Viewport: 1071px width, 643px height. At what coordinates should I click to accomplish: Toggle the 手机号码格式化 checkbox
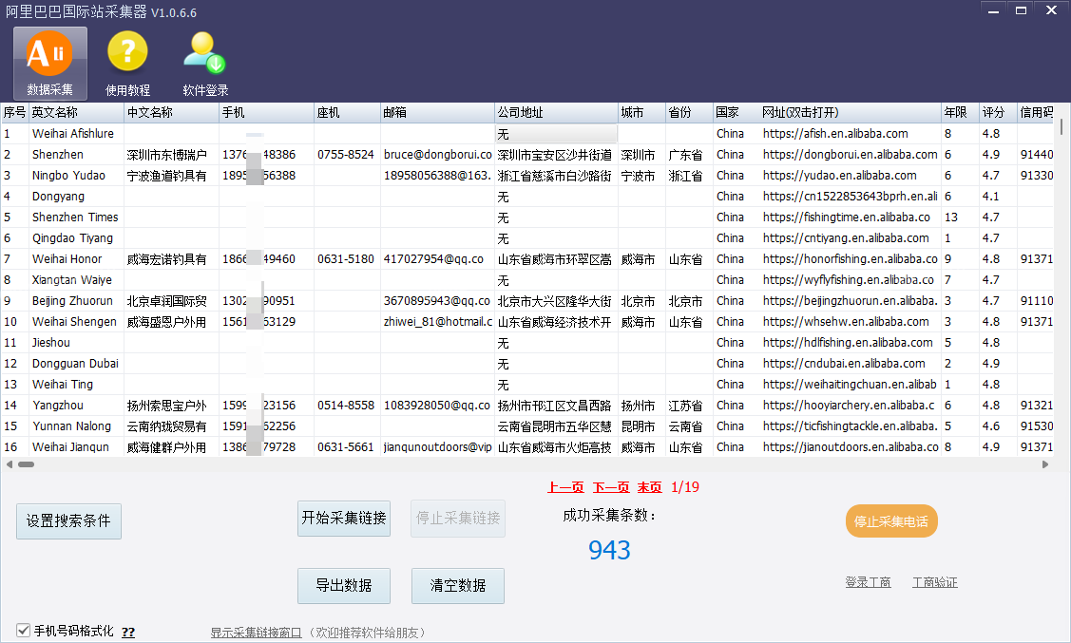23,630
